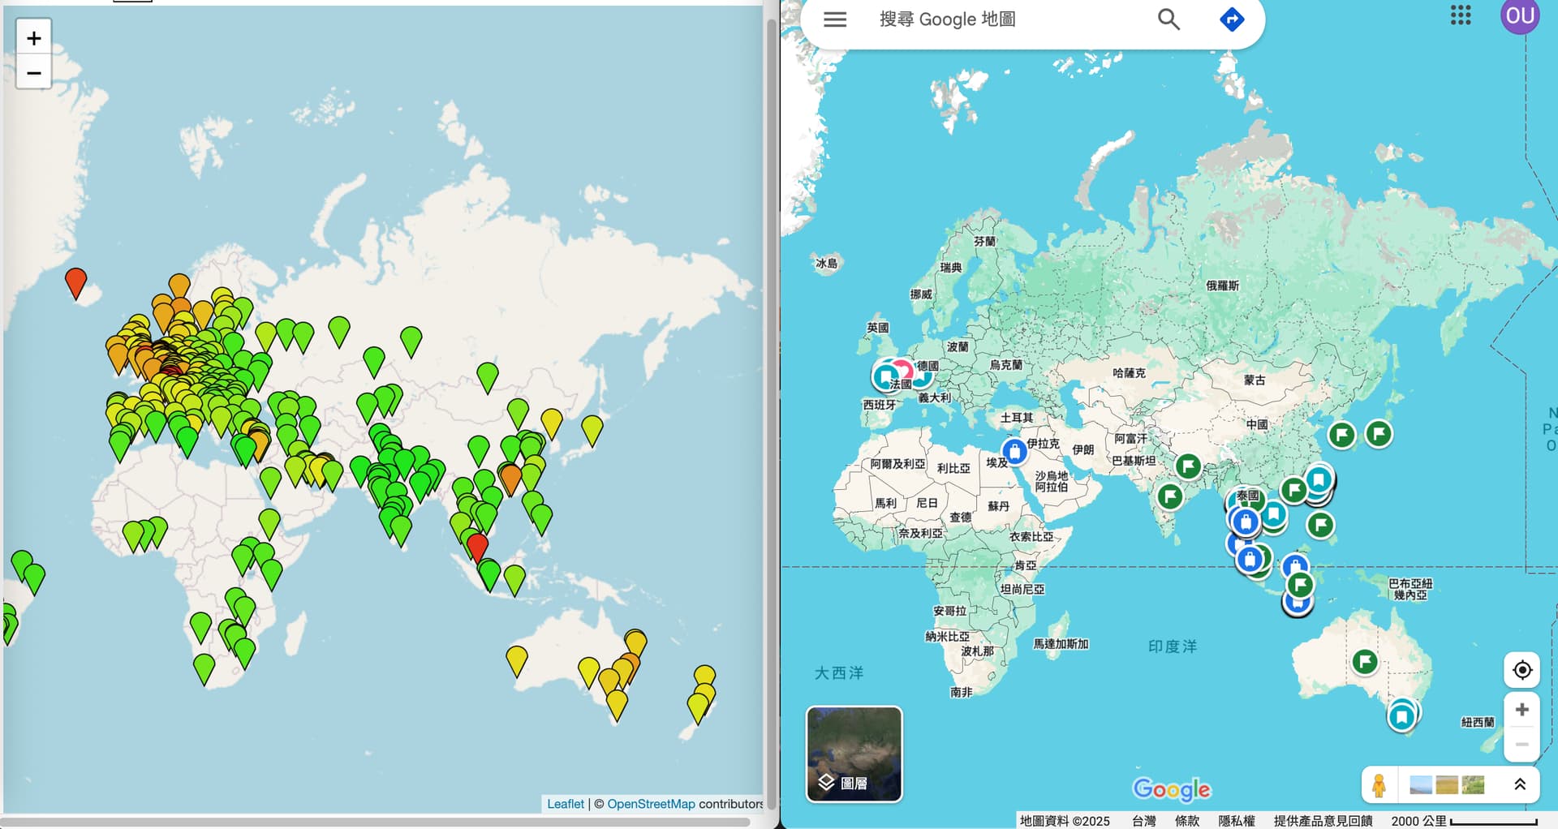Zoom out on Google Maps
The height and width of the screenshot is (829, 1558).
(x=1522, y=745)
